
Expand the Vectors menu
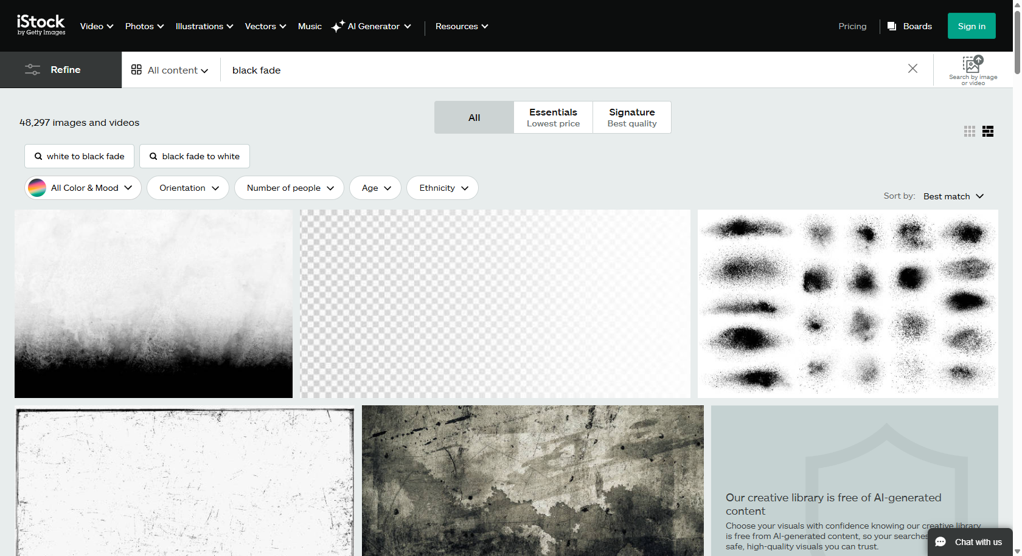click(x=265, y=26)
